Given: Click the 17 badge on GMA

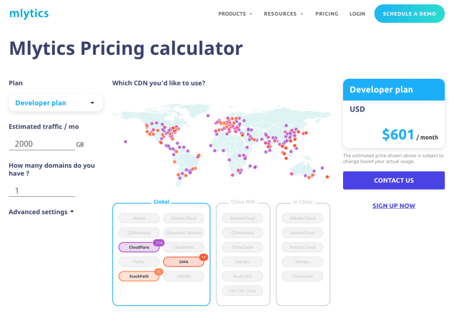Looking at the screenshot, I should click(203, 258).
